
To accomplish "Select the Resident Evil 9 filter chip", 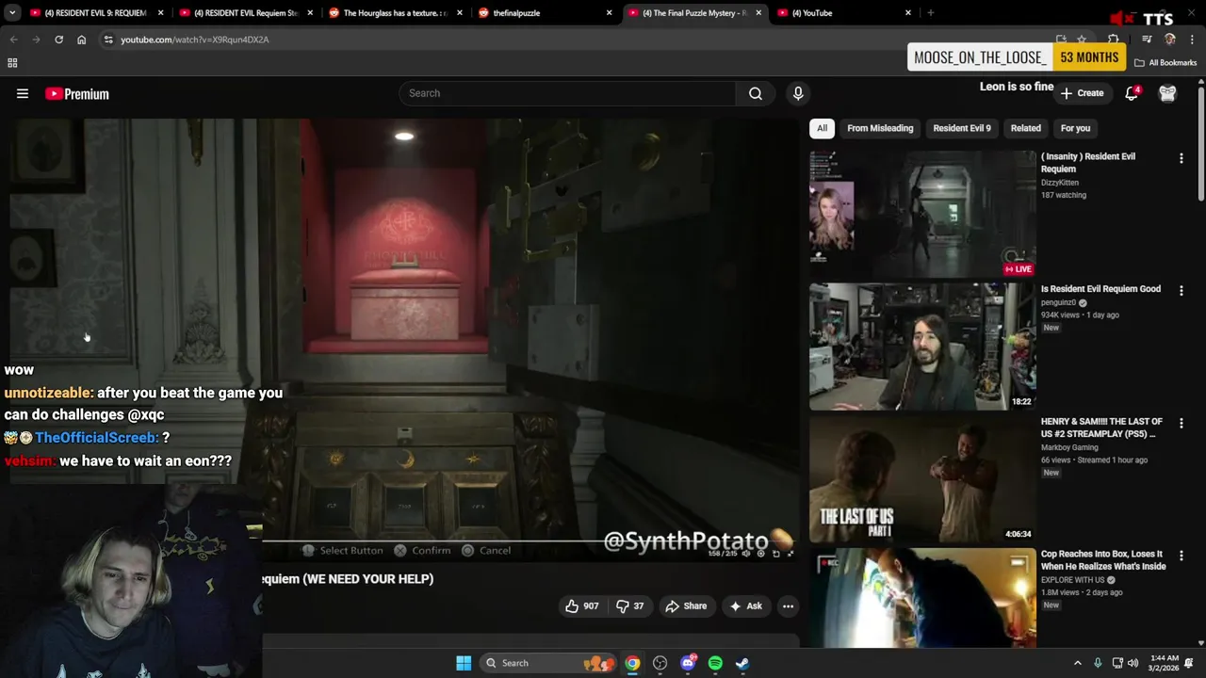I will [962, 128].
